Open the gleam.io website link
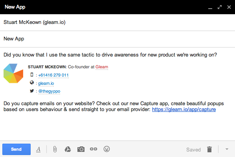This screenshot has height=157, width=235. point(46,83)
